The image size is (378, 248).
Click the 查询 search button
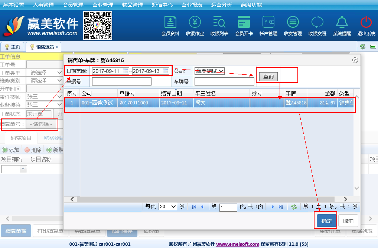(268, 77)
